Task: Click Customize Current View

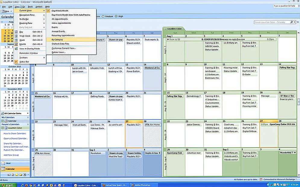Action: pos(71,48)
